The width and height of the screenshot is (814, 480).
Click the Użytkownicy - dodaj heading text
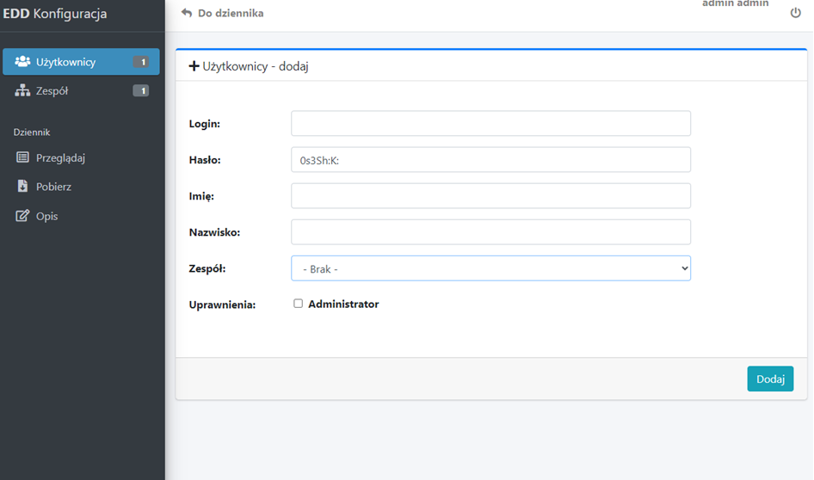[256, 66]
